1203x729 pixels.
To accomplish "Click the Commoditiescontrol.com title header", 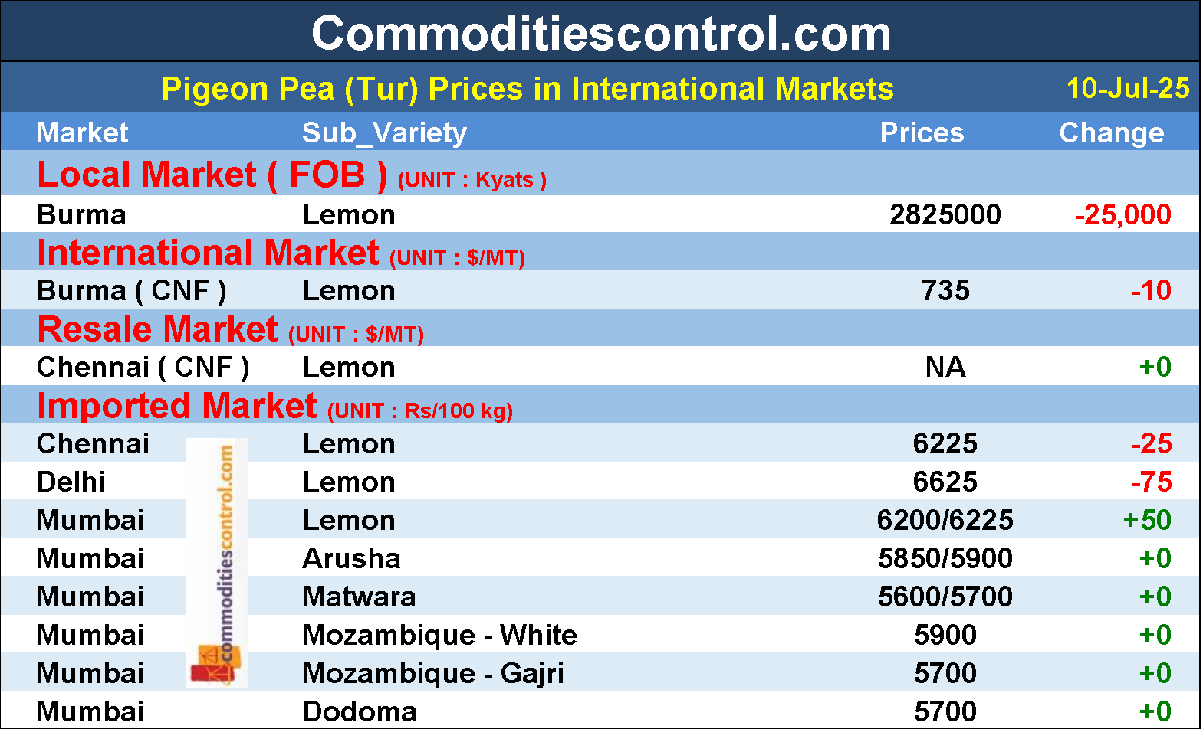I will pos(601,34).
